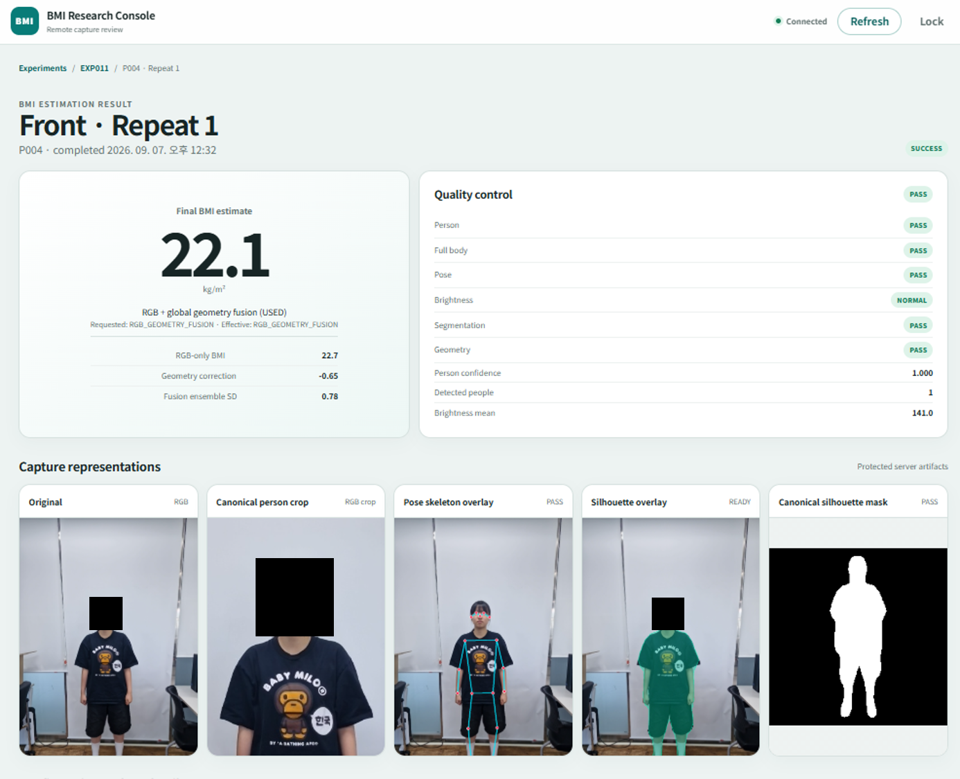960x779 pixels.
Task: Click the Requested RGB_GEOMETRY_FUSION method line
Action: coord(214,325)
